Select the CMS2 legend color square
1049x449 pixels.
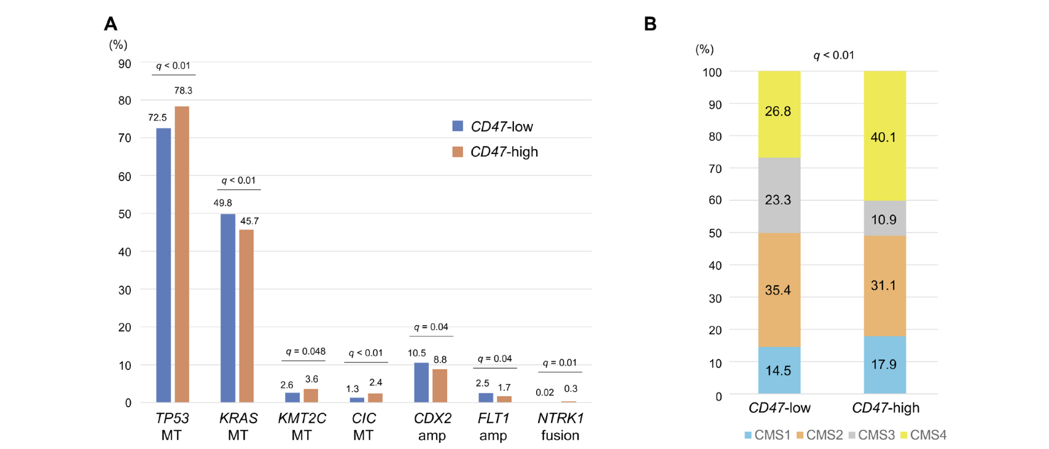(x=800, y=435)
